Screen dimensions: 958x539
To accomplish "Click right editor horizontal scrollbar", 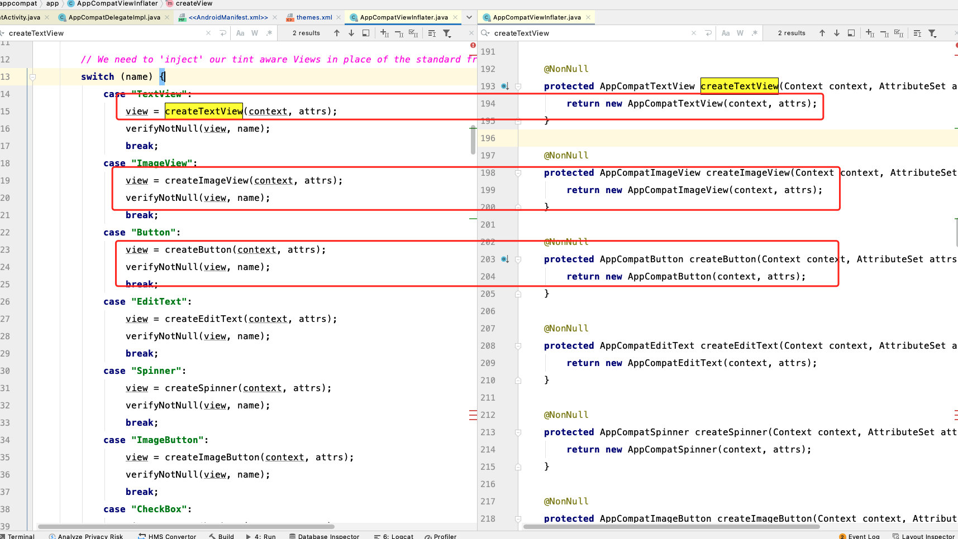I will click(671, 526).
